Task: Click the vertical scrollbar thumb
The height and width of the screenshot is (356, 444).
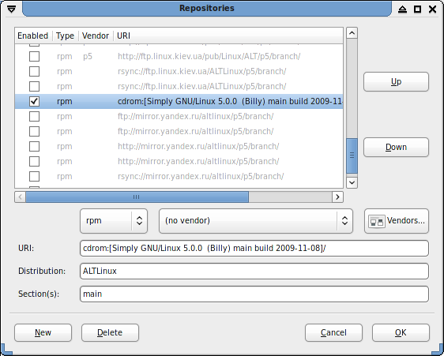Action: pyautogui.click(x=352, y=156)
